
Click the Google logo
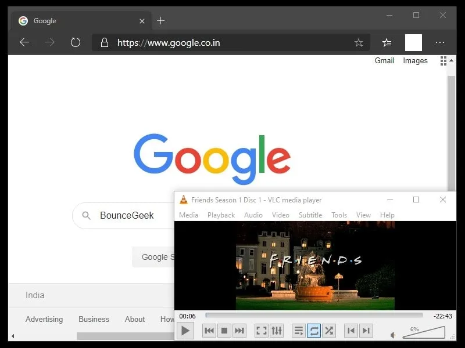(x=212, y=159)
